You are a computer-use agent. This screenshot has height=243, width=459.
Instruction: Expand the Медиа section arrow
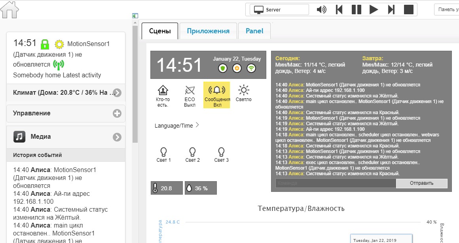pos(117,137)
